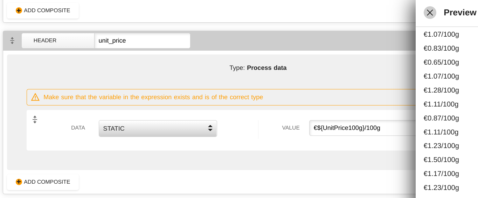The image size is (478, 198).
Task: Select the €1.28/100g preview entry
Action: click(x=441, y=90)
